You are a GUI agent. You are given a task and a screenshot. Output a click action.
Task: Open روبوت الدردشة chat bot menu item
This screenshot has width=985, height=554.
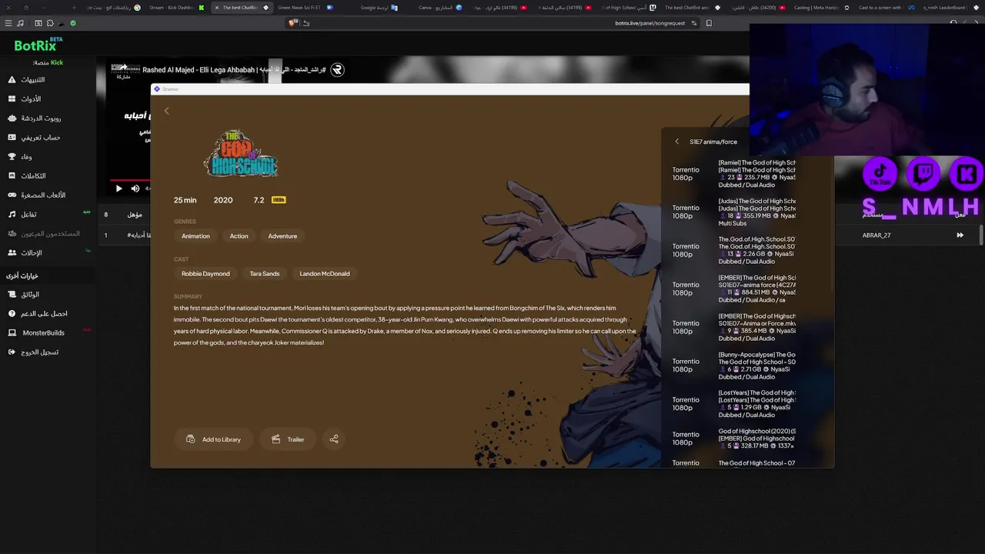pyautogui.click(x=35, y=118)
